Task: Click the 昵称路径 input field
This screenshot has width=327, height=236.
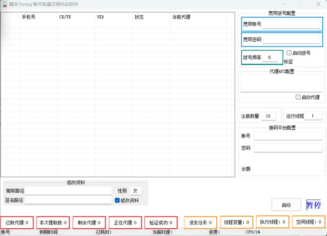Action: click(x=69, y=190)
